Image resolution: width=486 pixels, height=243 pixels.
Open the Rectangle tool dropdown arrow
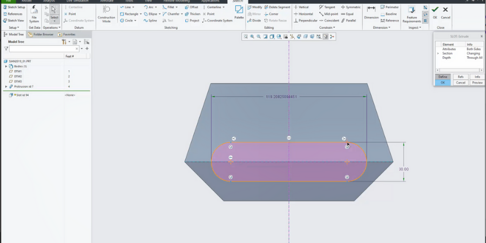tap(141, 14)
